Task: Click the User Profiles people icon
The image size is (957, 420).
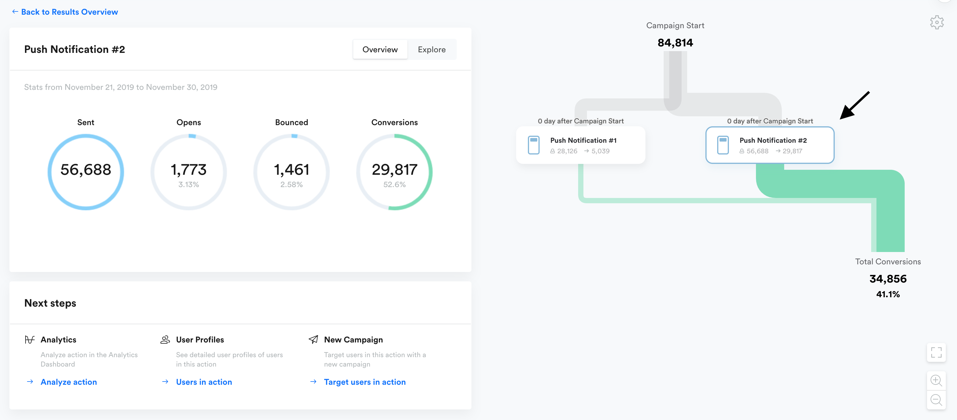Action: click(x=165, y=340)
